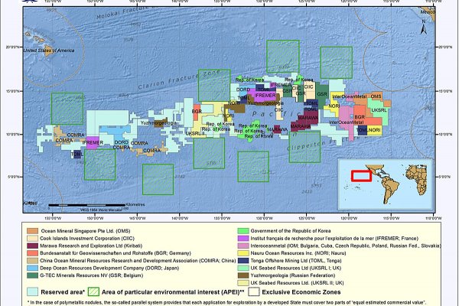Select the Ocean Mineral Singapore legend swatch
Screen dimensions: 459x306
click(x=32, y=230)
